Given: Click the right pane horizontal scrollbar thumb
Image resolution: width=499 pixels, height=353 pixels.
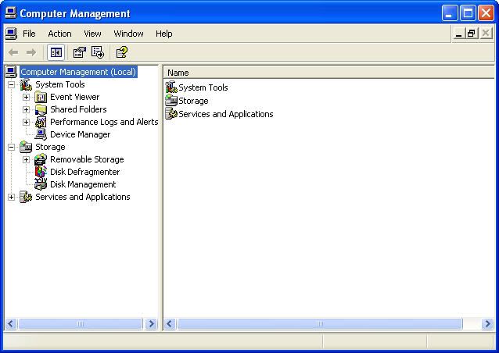Looking at the screenshot, I should 320,324.
